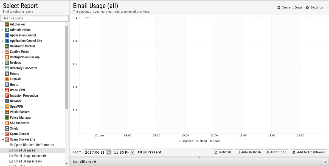Click the Application Control traffic-light icon
The image size is (329, 166).
[x=7, y=35]
